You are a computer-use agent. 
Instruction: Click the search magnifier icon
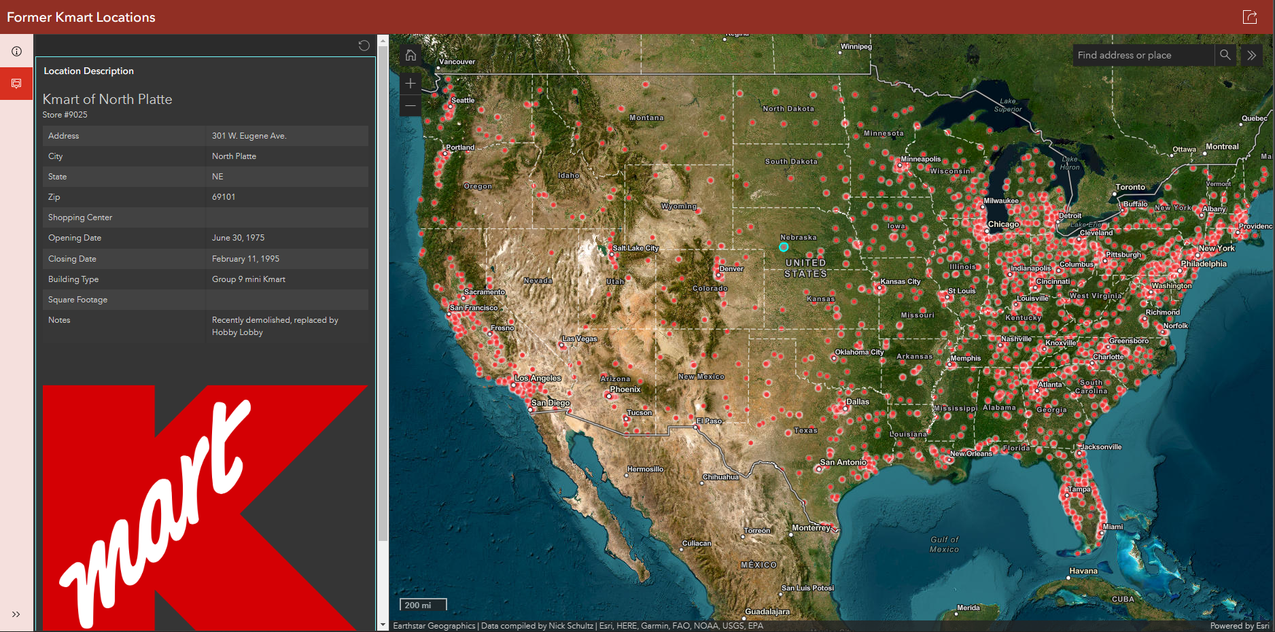[1225, 55]
